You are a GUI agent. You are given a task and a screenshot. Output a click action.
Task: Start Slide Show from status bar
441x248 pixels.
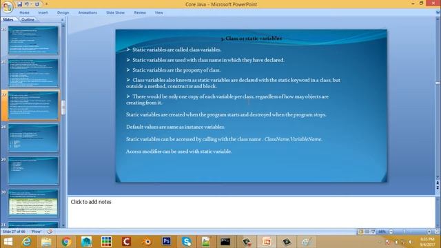[x=373, y=231]
